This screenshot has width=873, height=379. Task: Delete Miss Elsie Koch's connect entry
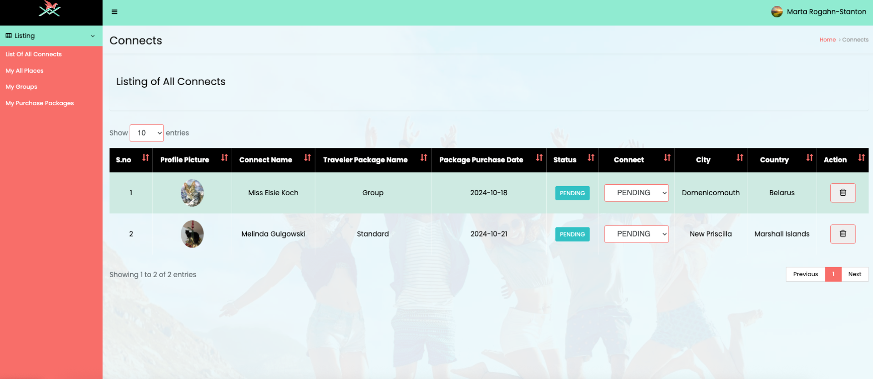[842, 192]
